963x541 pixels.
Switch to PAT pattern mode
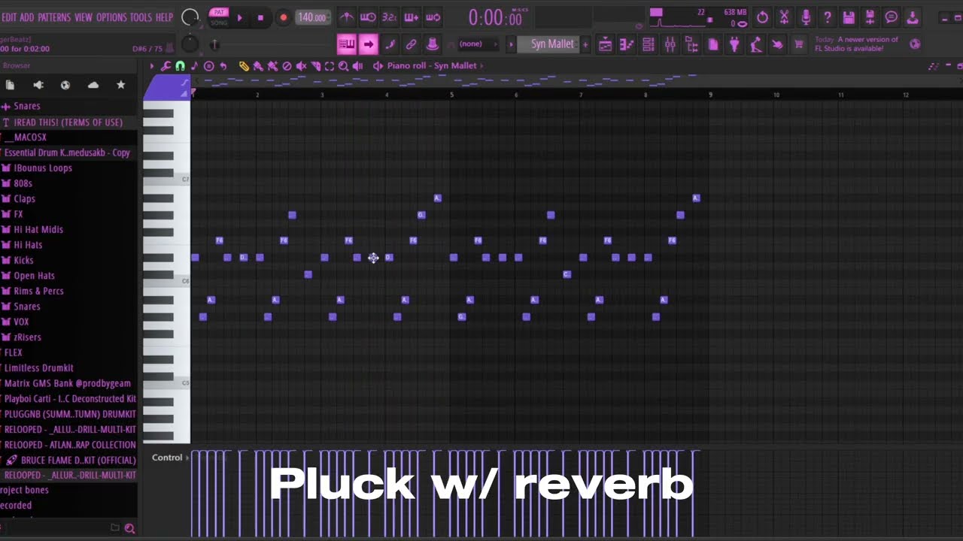coord(219,13)
